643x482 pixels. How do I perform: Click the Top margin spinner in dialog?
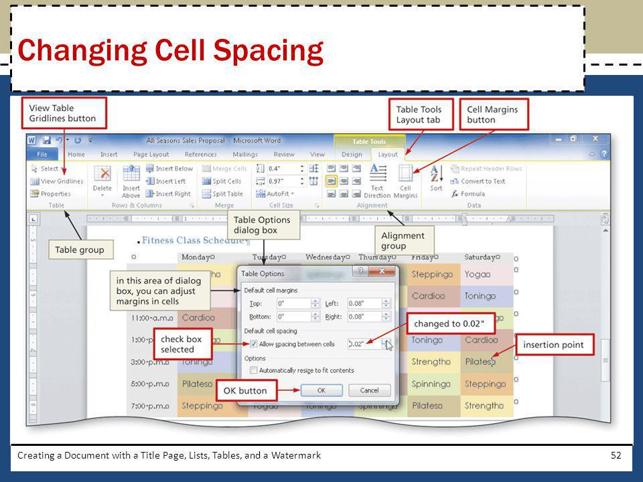point(315,303)
